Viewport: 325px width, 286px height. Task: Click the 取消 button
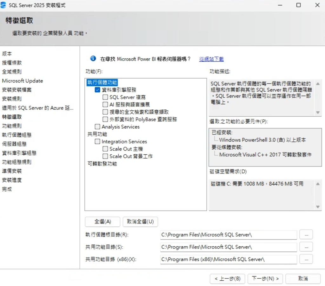pyautogui.click(x=303, y=279)
